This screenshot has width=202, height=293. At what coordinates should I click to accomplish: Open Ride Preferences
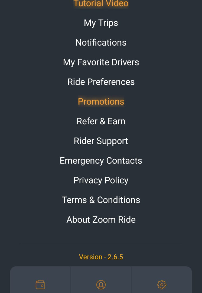click(101, 82)
